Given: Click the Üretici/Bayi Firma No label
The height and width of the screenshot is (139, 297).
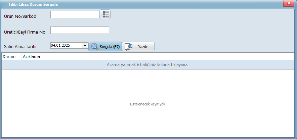Looking at the screenshot, I should pos(24,32).
